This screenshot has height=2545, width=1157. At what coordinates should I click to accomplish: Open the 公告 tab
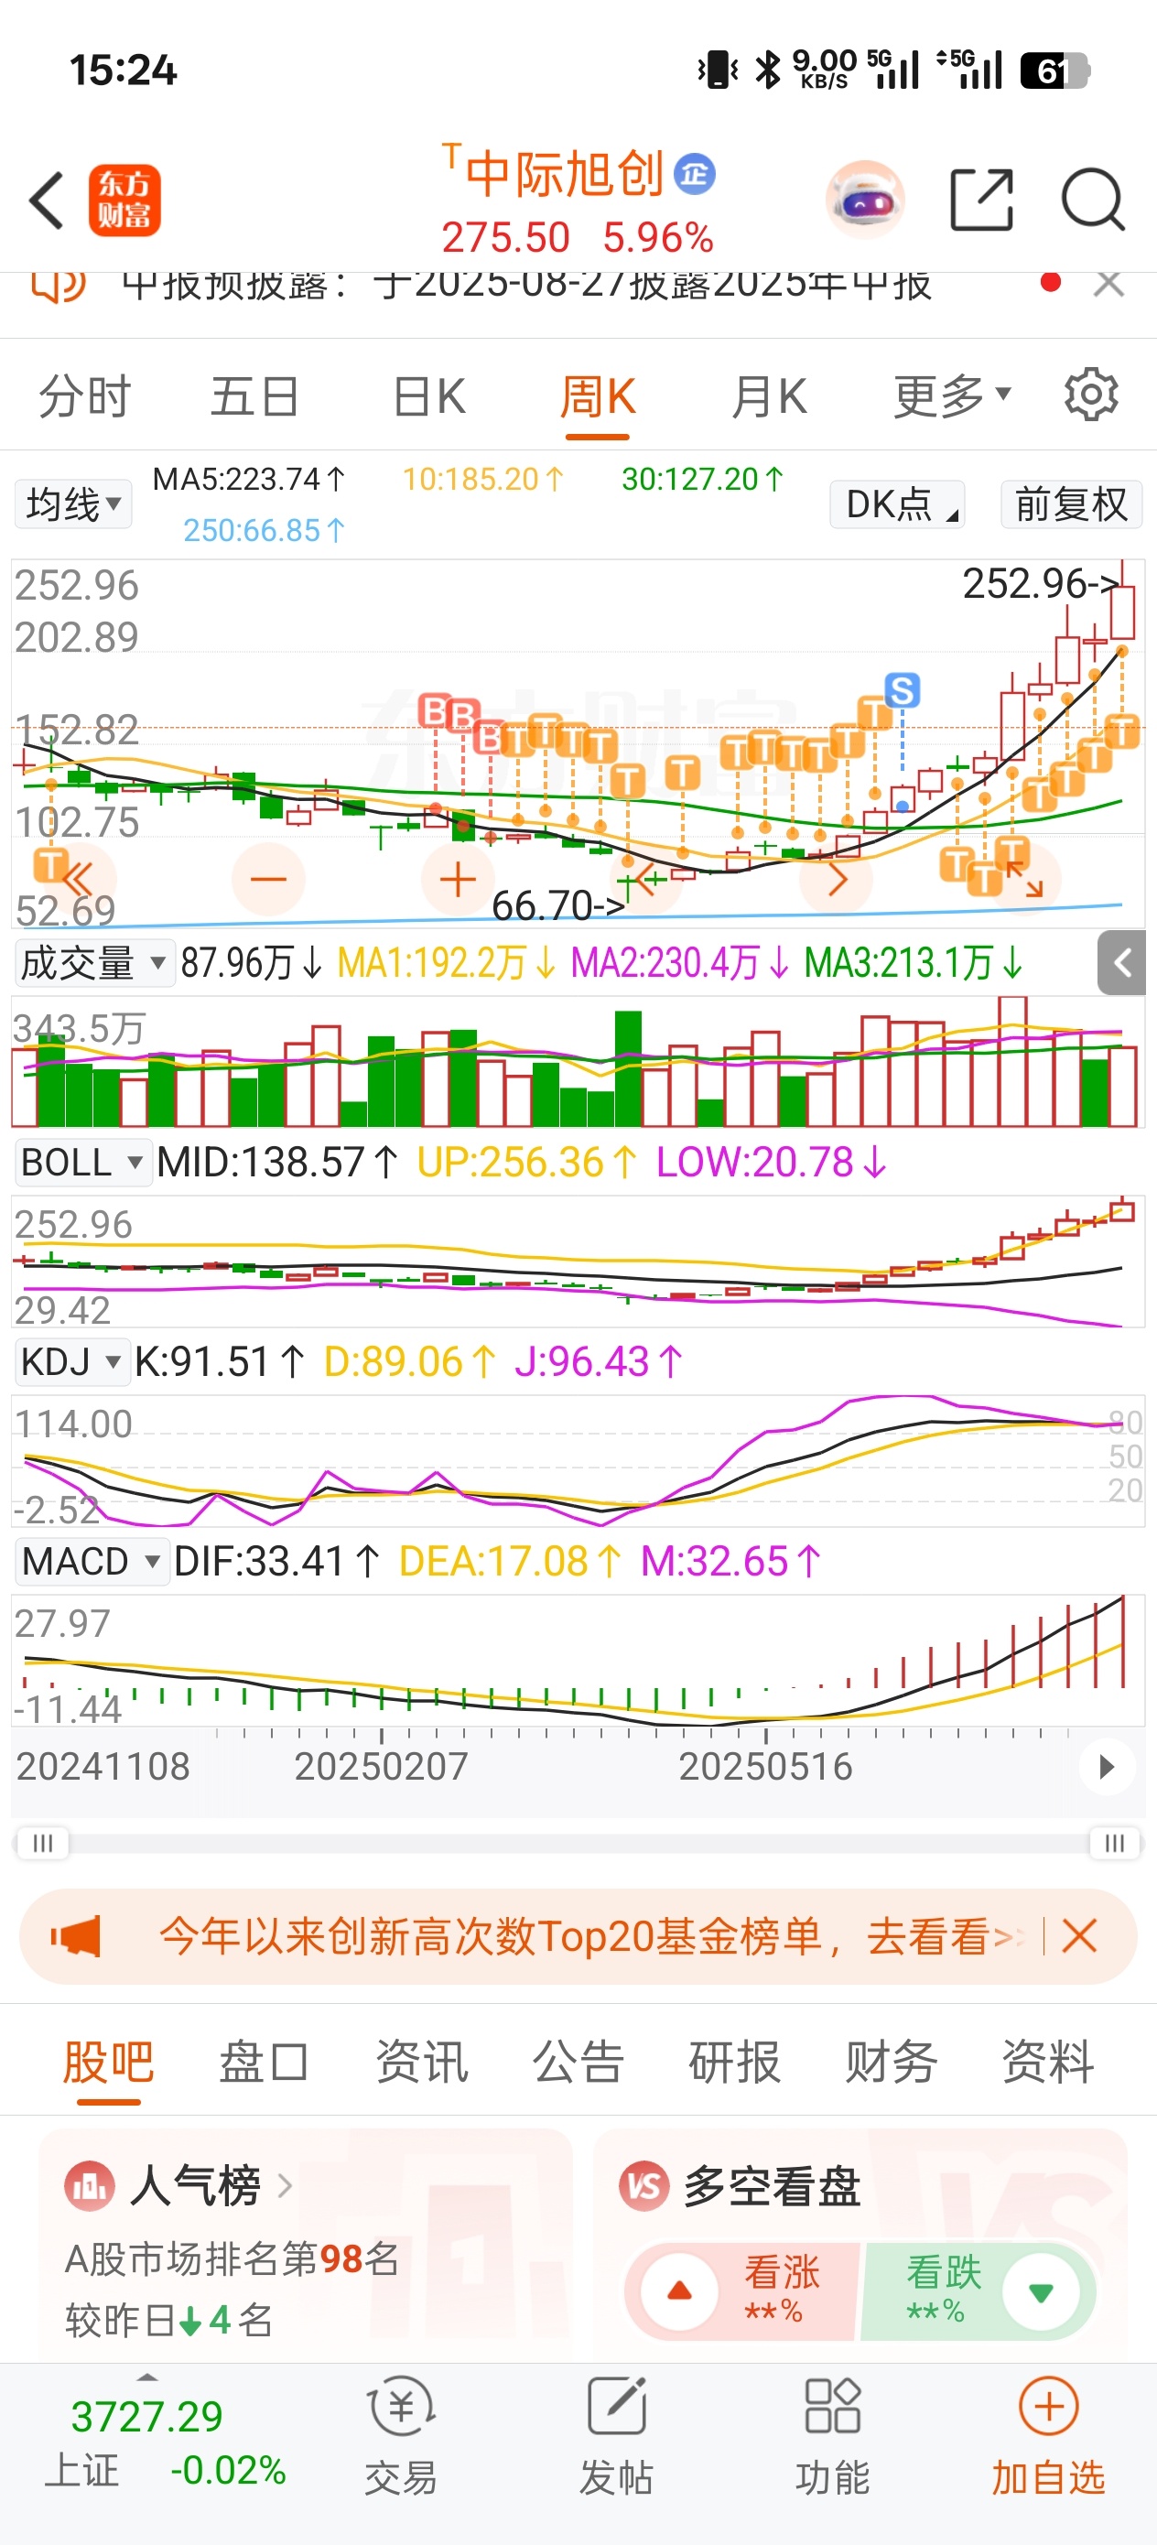tap(578, 2062)
